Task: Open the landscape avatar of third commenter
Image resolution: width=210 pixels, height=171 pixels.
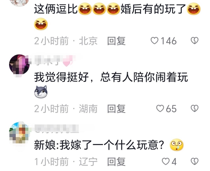Action: tap(19, 133)
